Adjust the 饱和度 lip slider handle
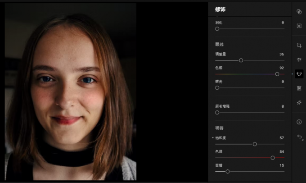Screen dimensions: 306x183 tap(255, 144)
